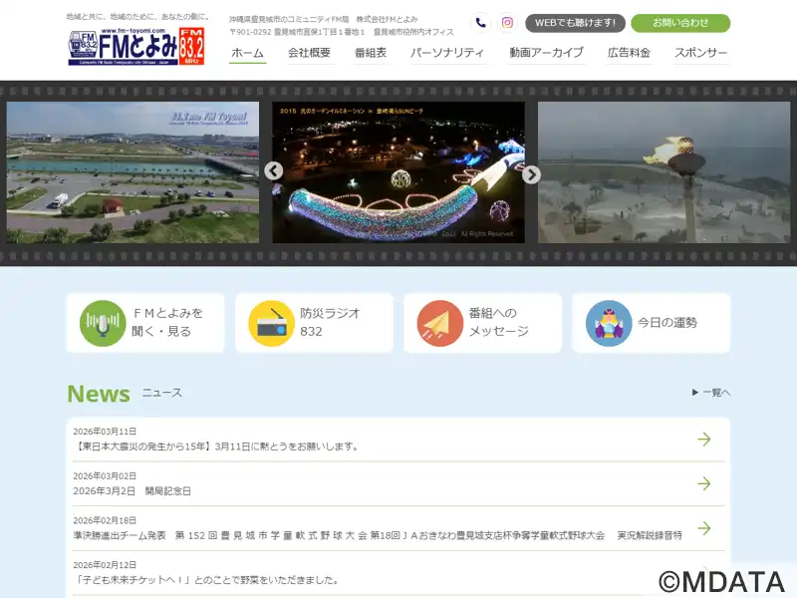797x598 pixels.
Task: Click the green microphone icon
Action: 103,323
